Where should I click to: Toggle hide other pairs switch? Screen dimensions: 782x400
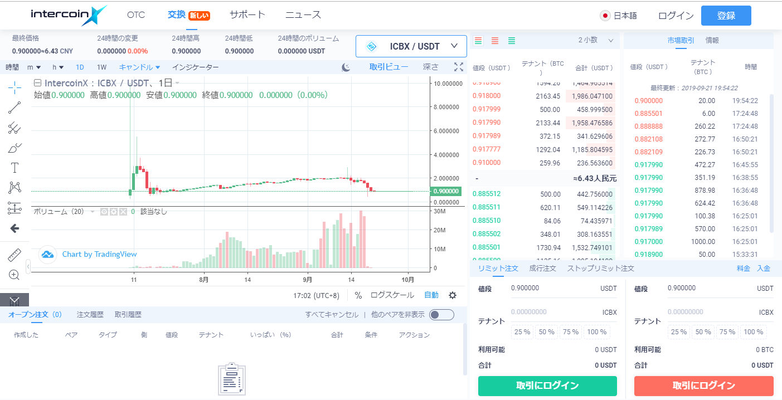click(441, 315)
